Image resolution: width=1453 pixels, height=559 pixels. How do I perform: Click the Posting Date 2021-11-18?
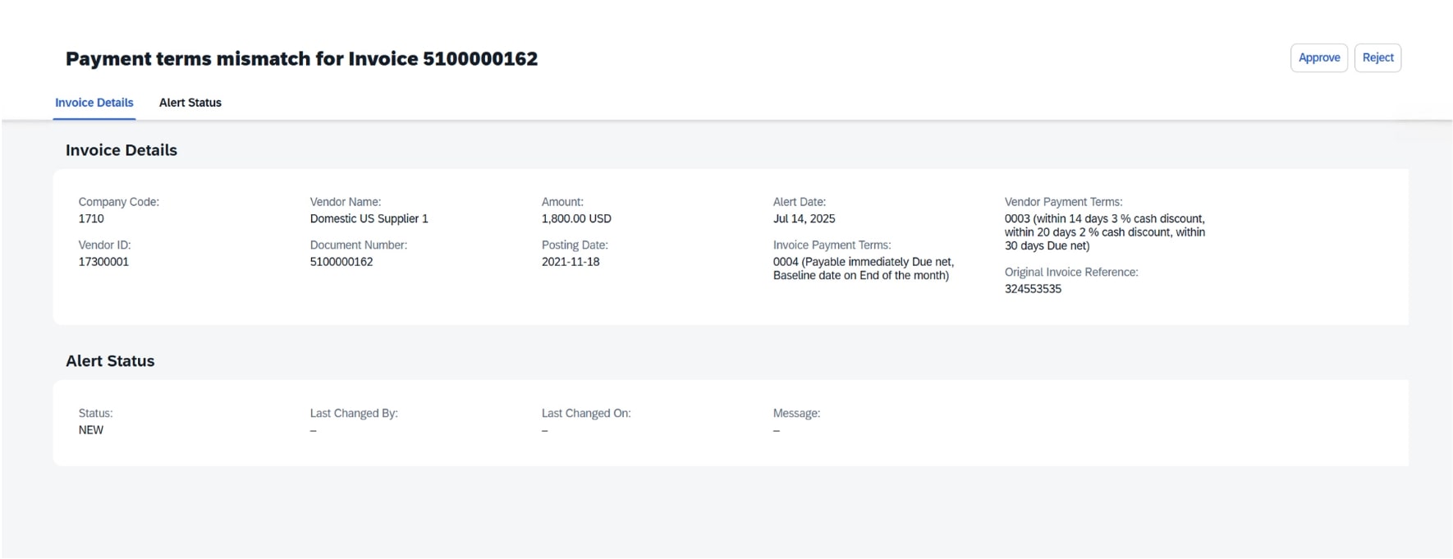tap(571, 261)
